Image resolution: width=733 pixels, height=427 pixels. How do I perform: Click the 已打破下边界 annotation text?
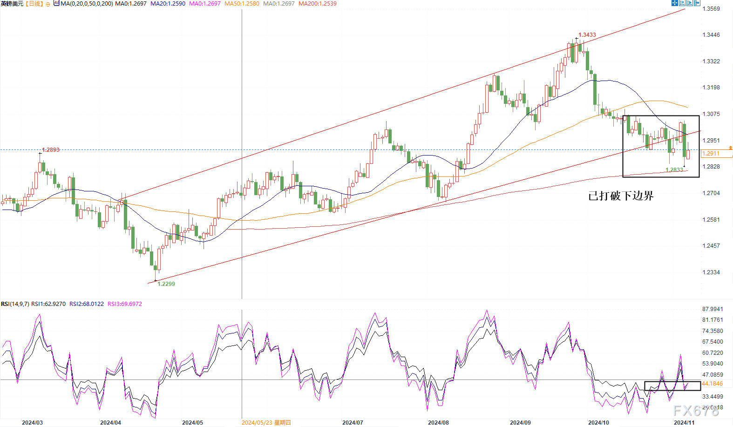(x=621, y=196)
